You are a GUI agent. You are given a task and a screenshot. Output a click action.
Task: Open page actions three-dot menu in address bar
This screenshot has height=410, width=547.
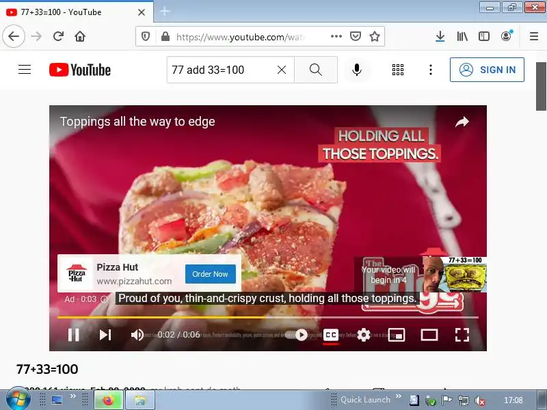click(336, 36)
